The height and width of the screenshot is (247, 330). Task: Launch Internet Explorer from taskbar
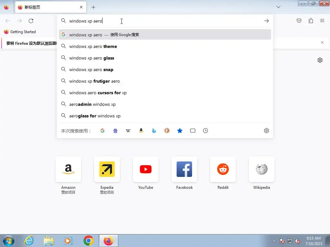point(29,241)
